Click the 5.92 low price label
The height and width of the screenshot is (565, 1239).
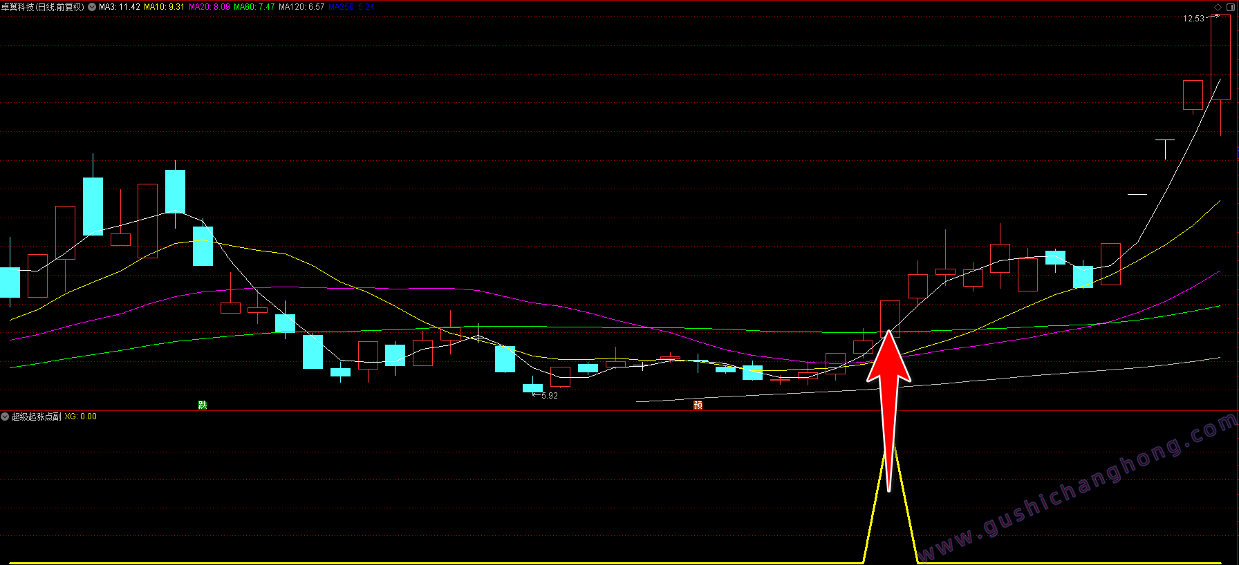(550, 396)
